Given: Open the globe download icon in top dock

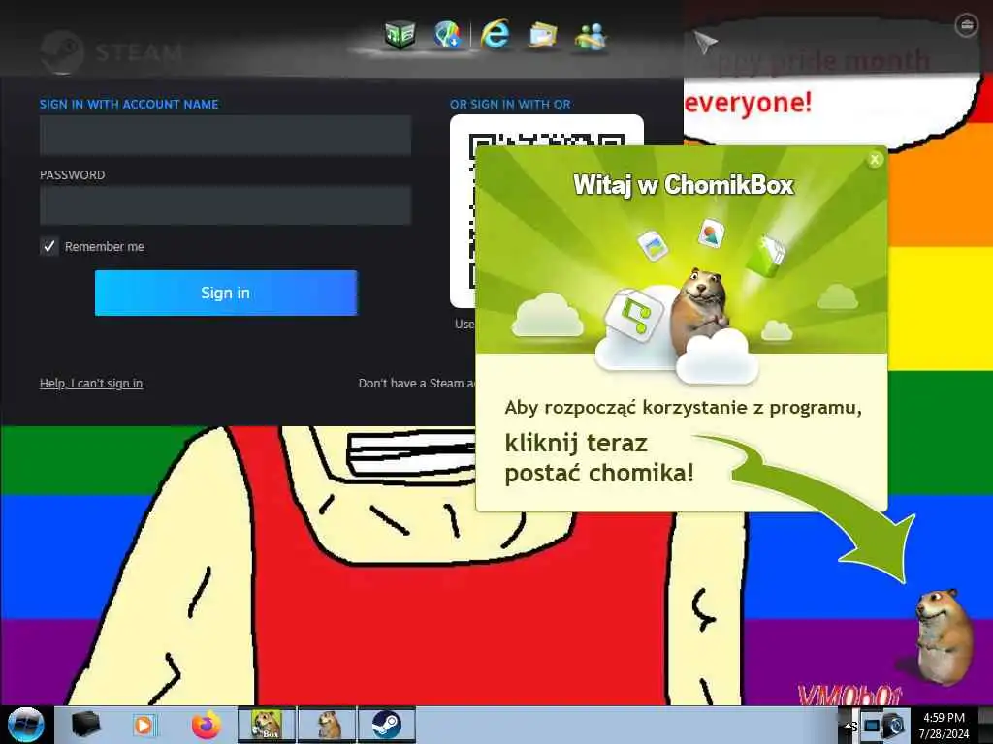Looking at the screenshot, I should coord(447,34).
